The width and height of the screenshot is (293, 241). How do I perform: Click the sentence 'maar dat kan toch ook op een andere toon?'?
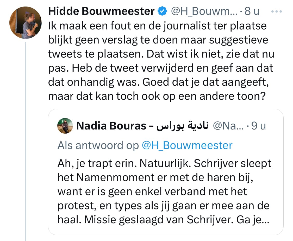click(157, 96)
